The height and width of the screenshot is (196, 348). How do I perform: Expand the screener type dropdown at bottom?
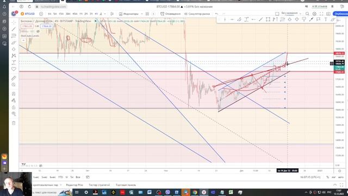(60, 185)
